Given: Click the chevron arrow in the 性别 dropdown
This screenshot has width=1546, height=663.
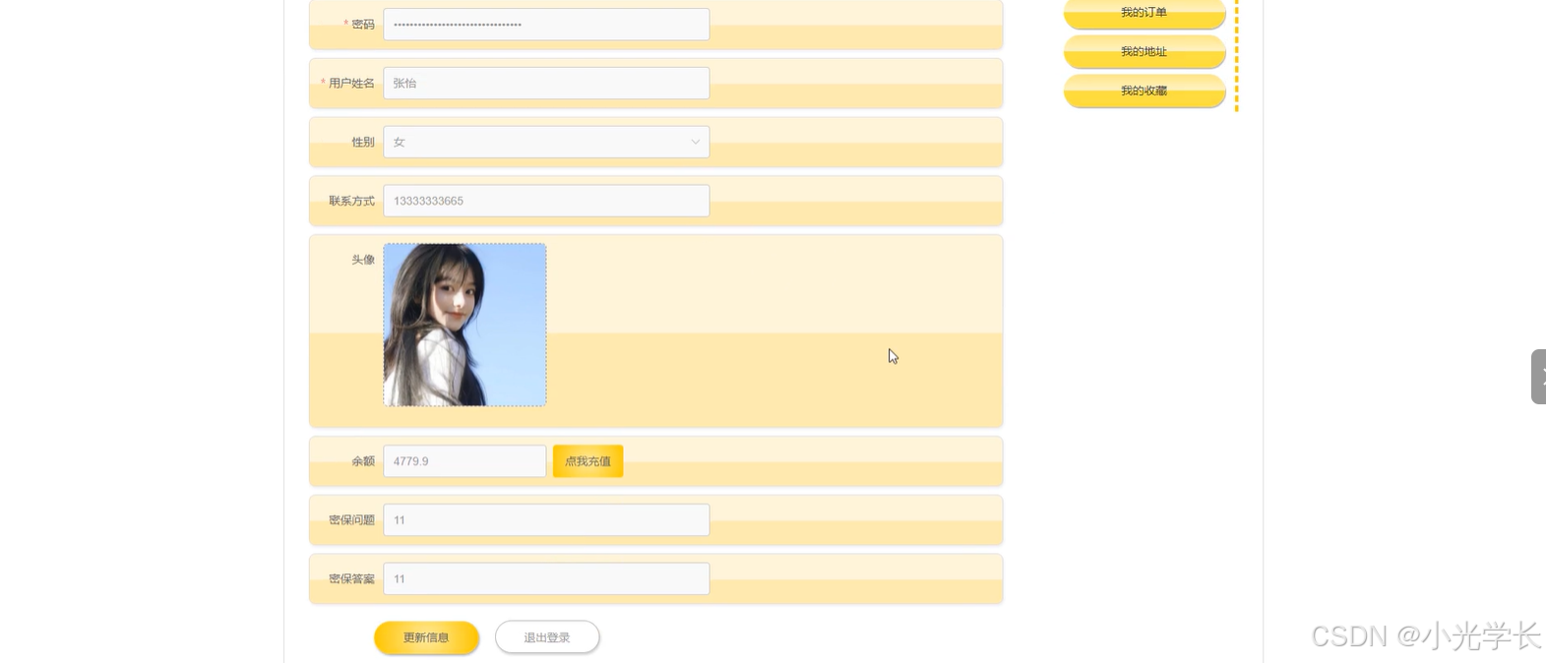Looking at the screenshot, I should click(695, 142).
